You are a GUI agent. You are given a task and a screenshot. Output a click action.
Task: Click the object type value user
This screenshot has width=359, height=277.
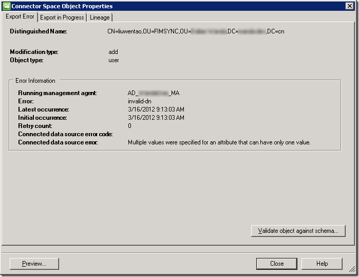(x=114, y=60)
